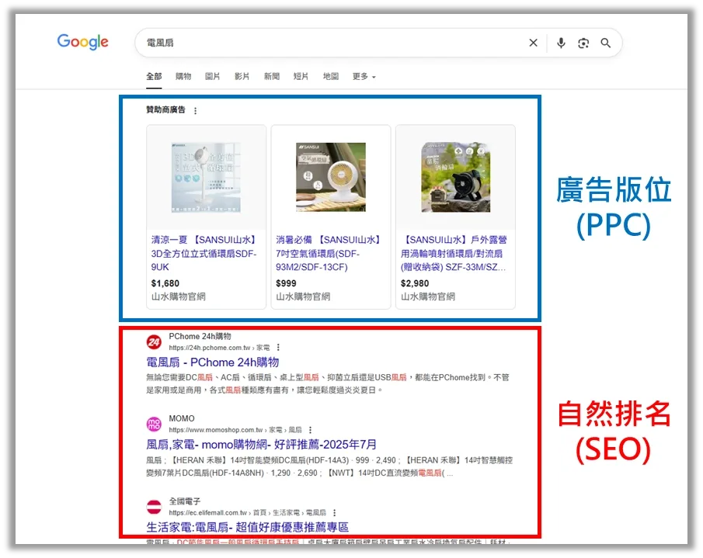
Task: Open 清涼一夏 3D全方位立式循環扇 ad link
Action: coord(204,254)
